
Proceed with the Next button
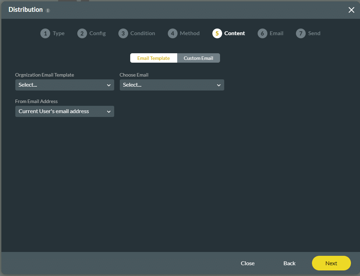331,263
